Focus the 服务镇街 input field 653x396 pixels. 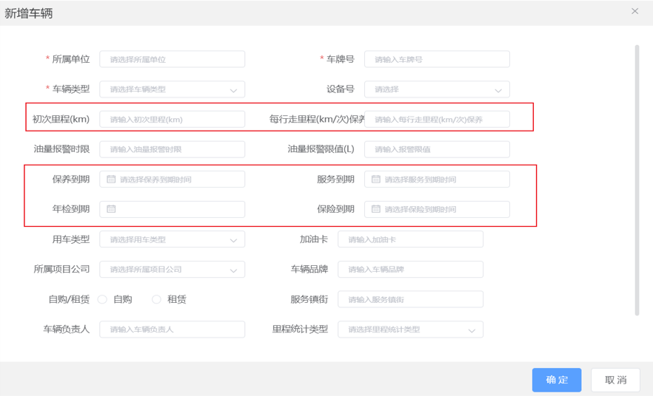point(410,299)
